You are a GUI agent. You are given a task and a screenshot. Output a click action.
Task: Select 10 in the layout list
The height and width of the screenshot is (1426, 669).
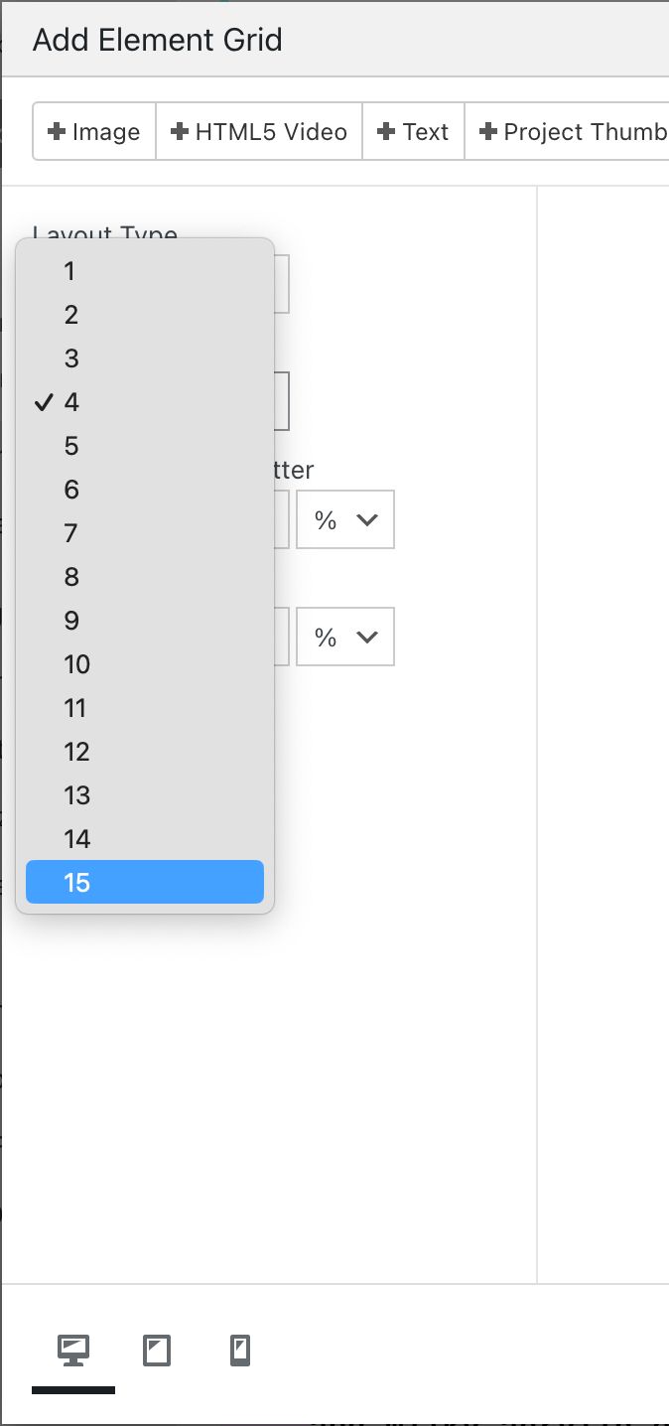[x=76, y=664]
